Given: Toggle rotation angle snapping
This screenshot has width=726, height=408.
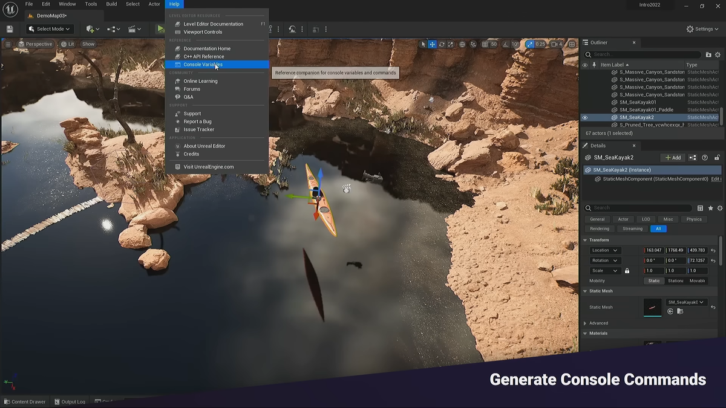Looking at the screenshot, I should click(x=505, y=44).
